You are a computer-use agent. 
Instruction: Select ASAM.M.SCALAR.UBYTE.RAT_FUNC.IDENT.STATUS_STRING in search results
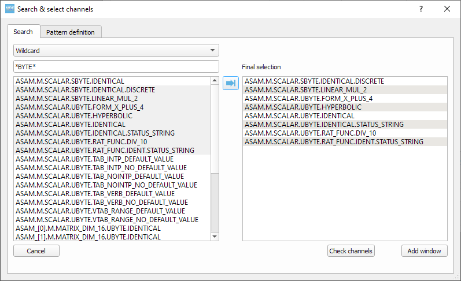click(x=112, y=150)
